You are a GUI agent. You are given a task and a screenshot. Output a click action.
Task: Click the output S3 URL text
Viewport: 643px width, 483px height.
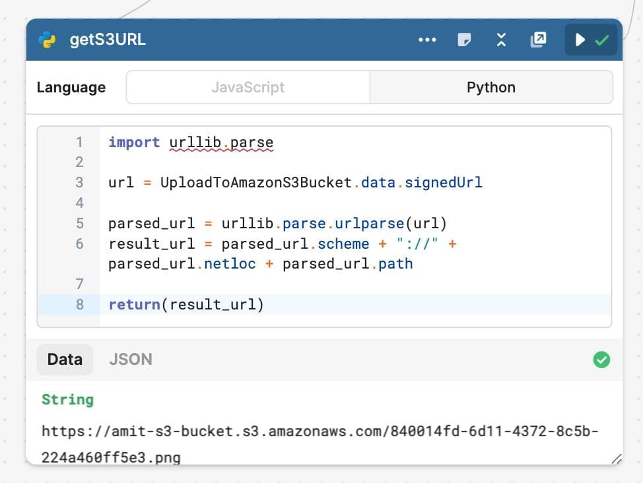(321, 431)
